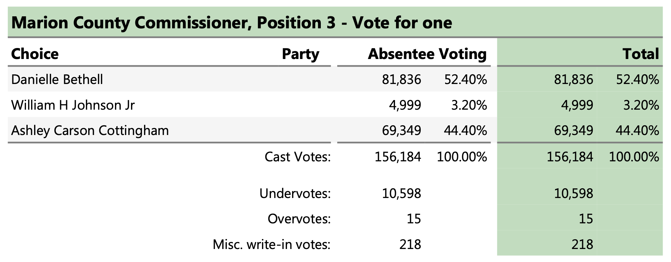Select total cast votes 156,184 in Total column
Image resolution: width=671 pixels, height=262 pixels.
(x=570, y=157)
